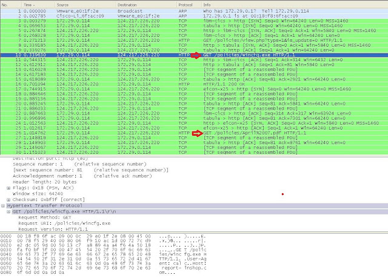Image resolution: width=388 pixels, height=278 pixels.
Task: Select packet 4 at time 0.069653
Action: pos(194,25)
